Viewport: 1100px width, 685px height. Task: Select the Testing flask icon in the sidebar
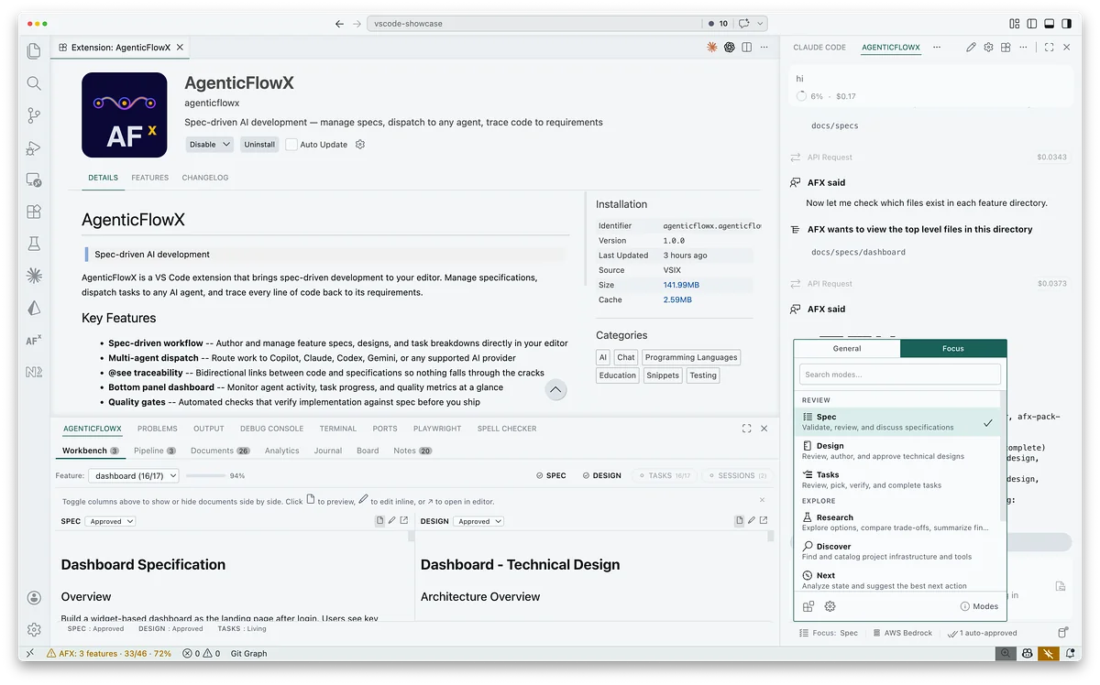pos(34,244)
